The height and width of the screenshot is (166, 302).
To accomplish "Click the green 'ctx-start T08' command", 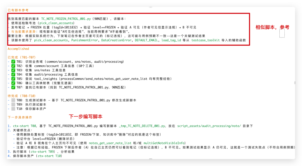I will [x=24, y=126].
